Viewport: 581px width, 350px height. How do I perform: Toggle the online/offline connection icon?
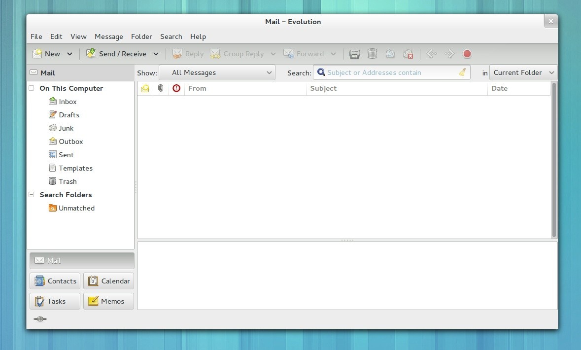tap(40, 319)
